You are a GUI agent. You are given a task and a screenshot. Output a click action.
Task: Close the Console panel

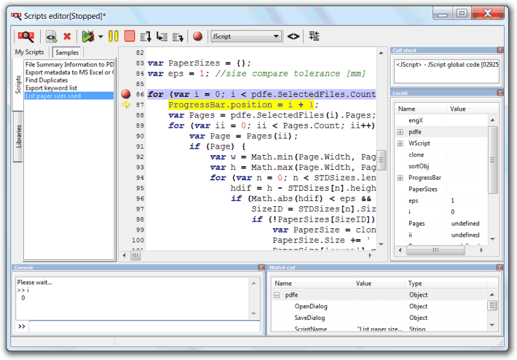261,267
